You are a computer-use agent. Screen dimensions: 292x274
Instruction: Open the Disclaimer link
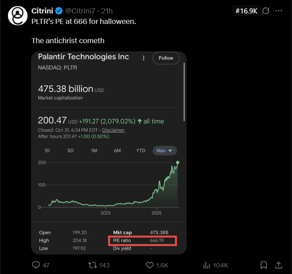pyautogui.click(x=113, y=130)
